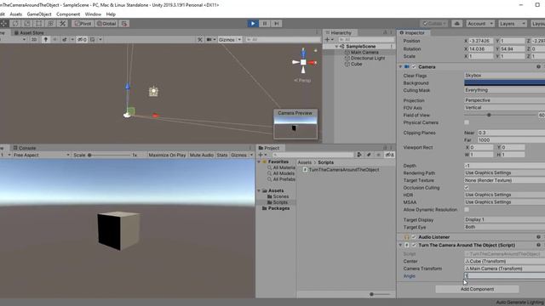Click the Pause button
545x306 pixels.
pyautogui.click(x=265, y=24)
